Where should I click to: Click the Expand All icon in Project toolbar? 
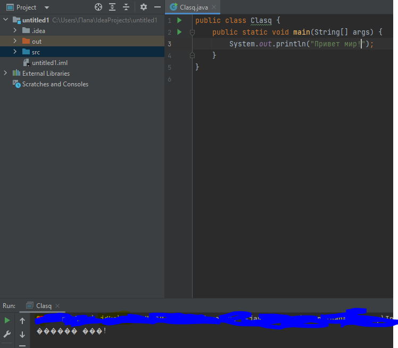112,7
